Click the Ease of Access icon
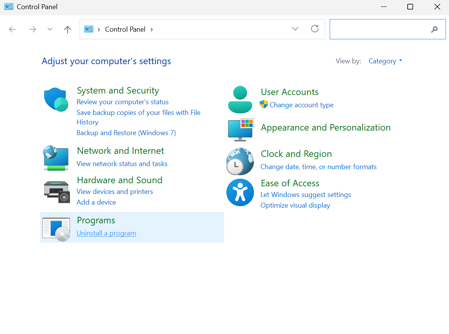 pyautogui.click(x=240, y=192)
